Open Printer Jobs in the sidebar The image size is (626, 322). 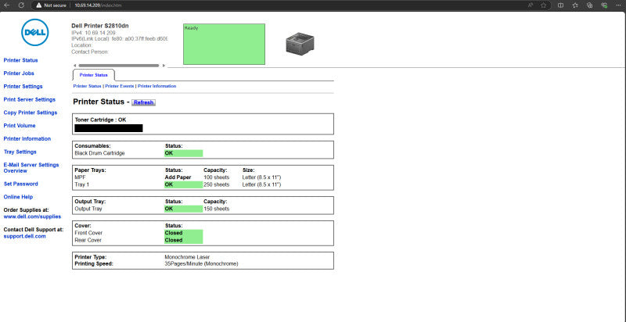click(19, 73)
